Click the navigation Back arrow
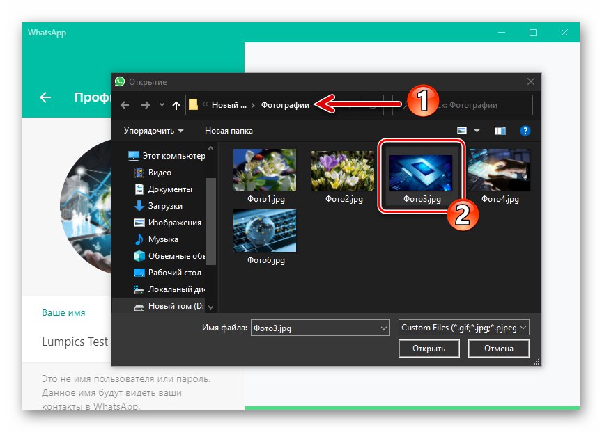The width and height of the screenshot is (602, 432). pos(125,104)
